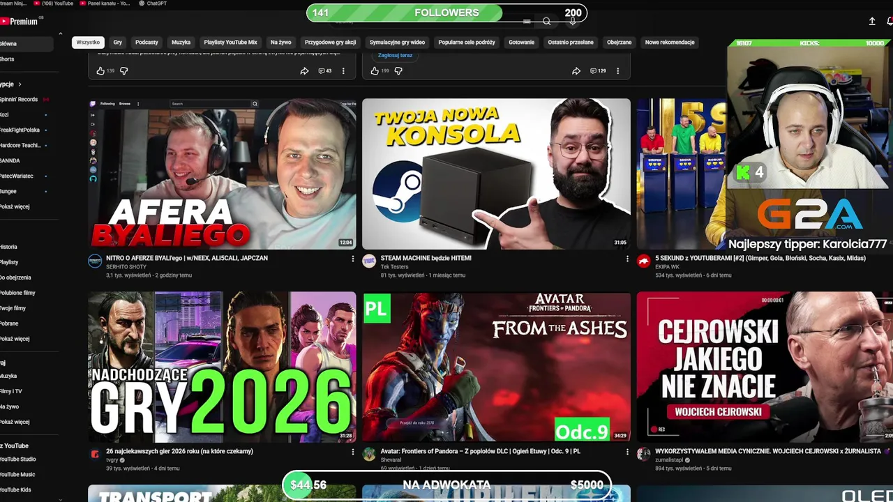Viewport: 893px width, 502px height.
Task: Open the NADCHODZĄCE GRY 2026 thumbnail
Action: click(x=222, y=367)
